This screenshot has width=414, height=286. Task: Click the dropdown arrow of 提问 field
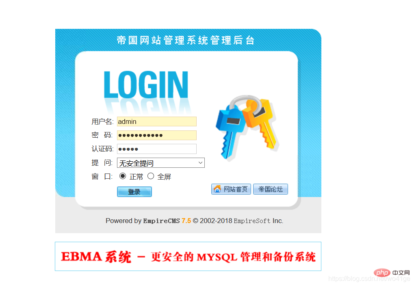click(x=200, y=162)
